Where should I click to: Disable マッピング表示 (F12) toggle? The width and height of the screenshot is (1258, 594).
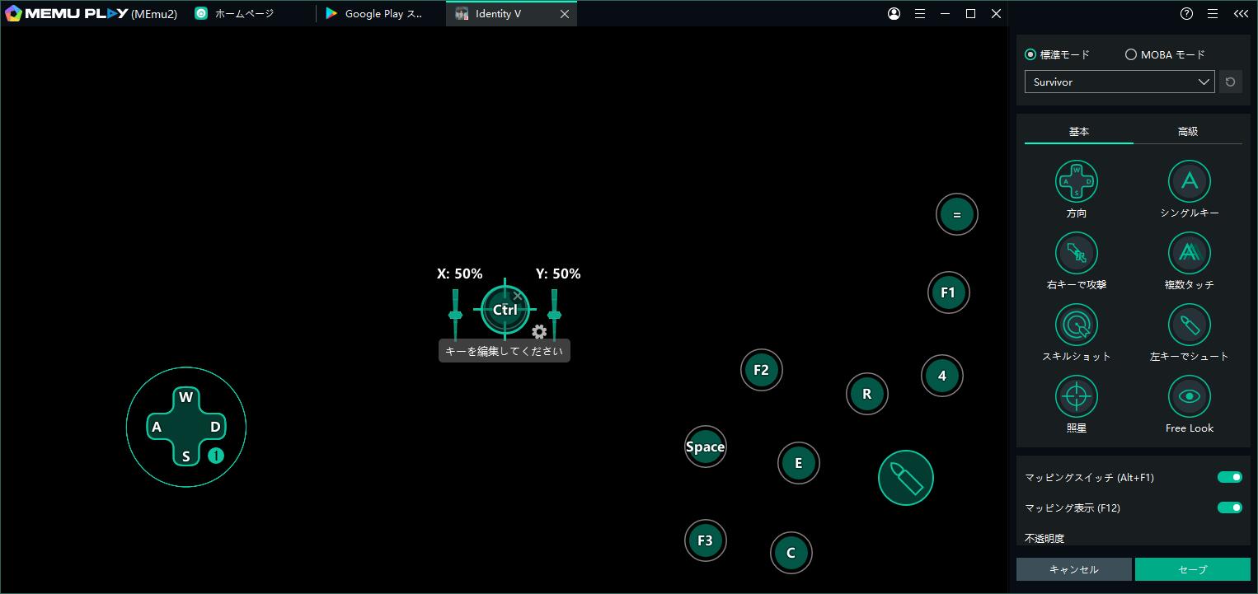pyautogui.click(x=1229, y=507)
